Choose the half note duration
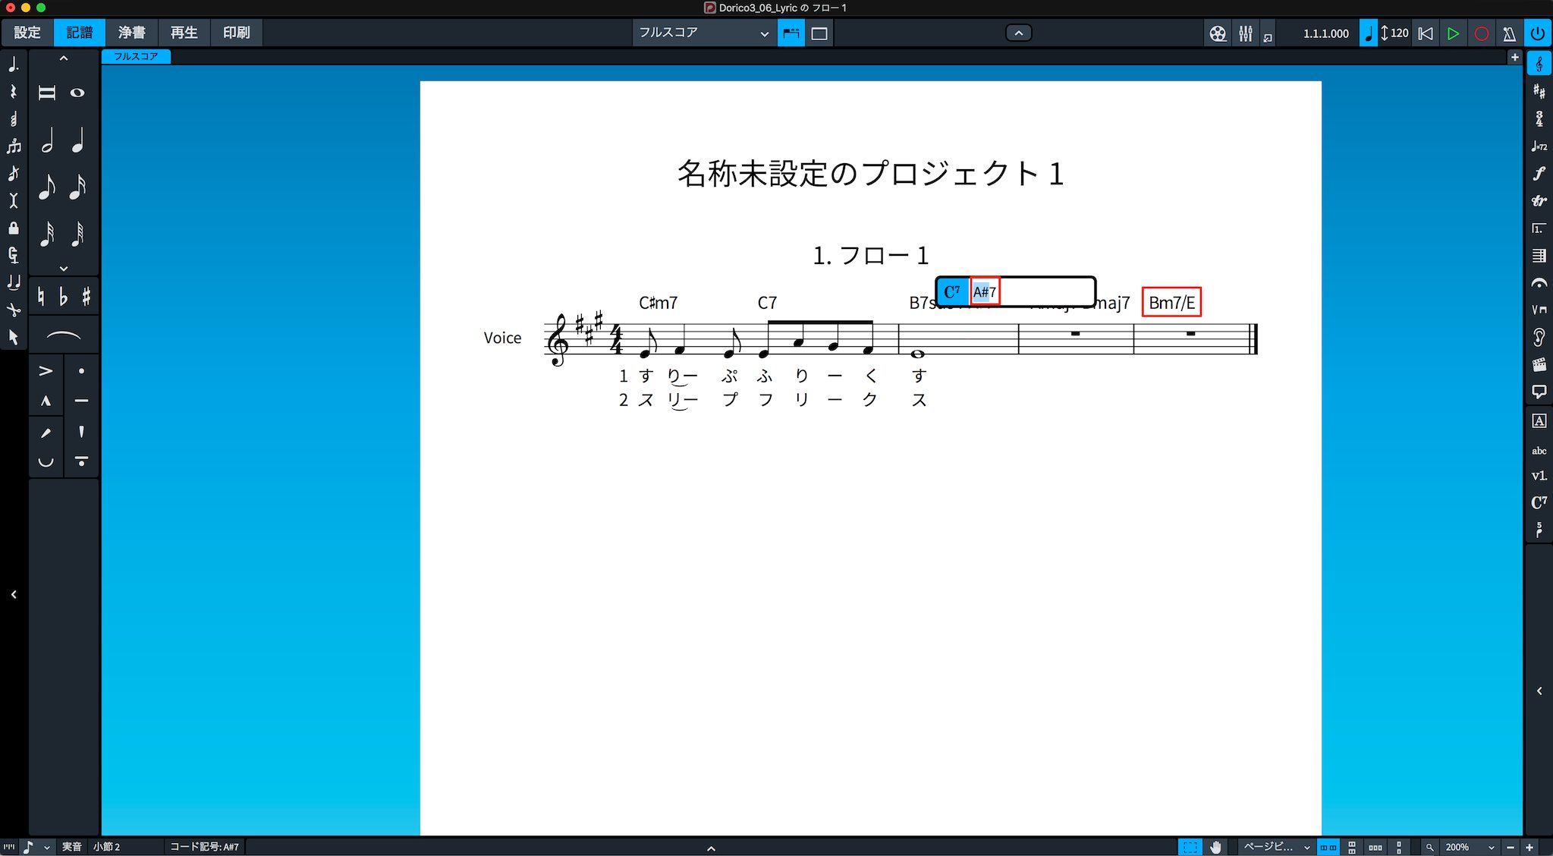Image resolution: width=1553 pixels, height=856 pixels. [x=47, y=140]
